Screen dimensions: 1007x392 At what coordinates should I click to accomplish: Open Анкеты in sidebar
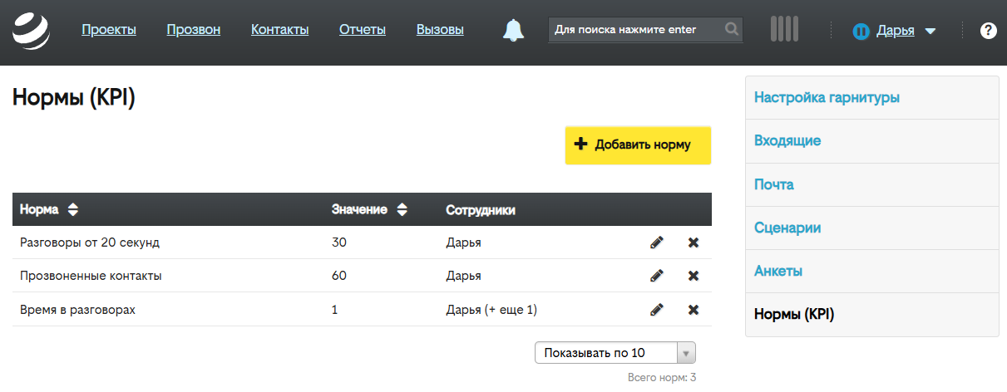coord(871,271)
